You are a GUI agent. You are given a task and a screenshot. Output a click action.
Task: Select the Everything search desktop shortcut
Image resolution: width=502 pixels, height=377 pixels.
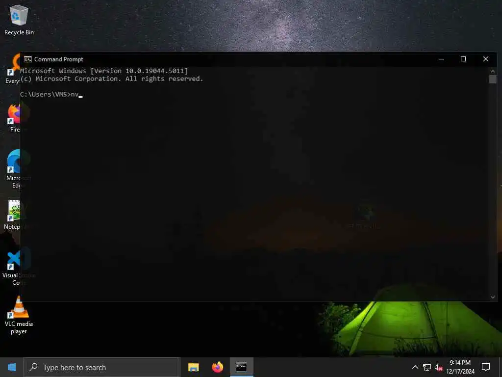click(x=13, y=69)
